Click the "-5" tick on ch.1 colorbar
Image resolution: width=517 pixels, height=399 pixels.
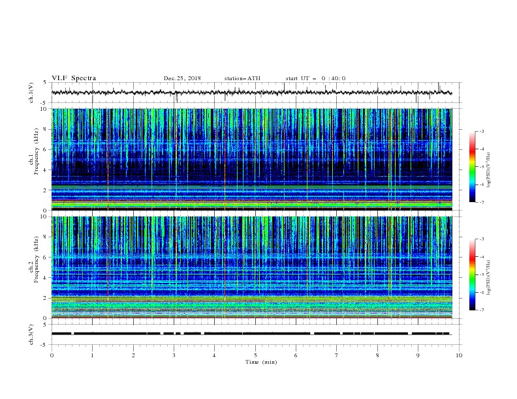(x=481, y=167)
